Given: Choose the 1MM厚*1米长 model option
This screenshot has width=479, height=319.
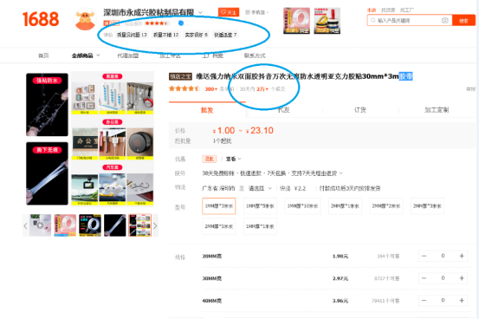Looking at the screenshot, I should click(260, 226).
